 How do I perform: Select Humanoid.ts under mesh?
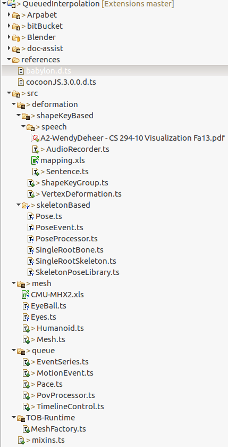60,328
